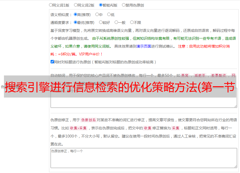Set 通顺度要求 to 最优(推荐)
This screenshot has height=173, width=240.
[75, 22]
